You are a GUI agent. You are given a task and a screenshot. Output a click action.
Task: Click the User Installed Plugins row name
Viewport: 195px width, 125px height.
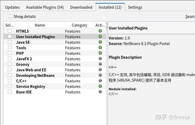35,37
